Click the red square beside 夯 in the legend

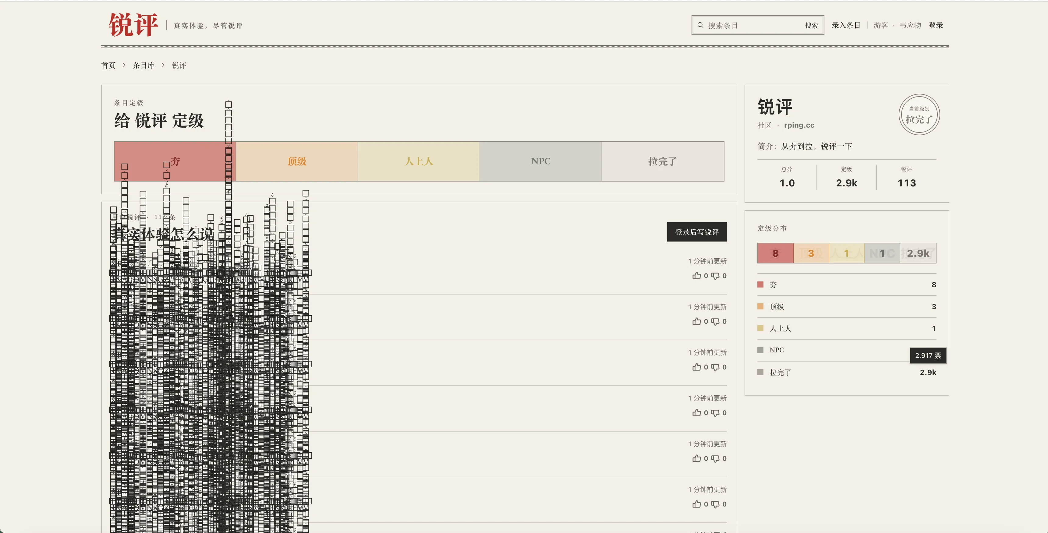pyautogui.click(x=760, y=284)
